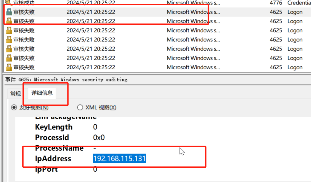
Task: Switch to the 详细信息 tab
Action: pos(42,94)
